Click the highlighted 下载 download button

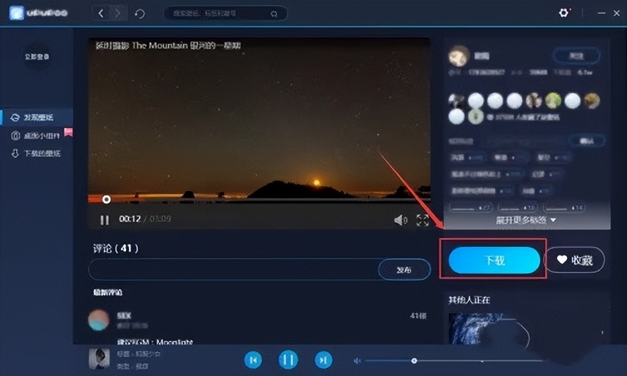click(495, 259)
